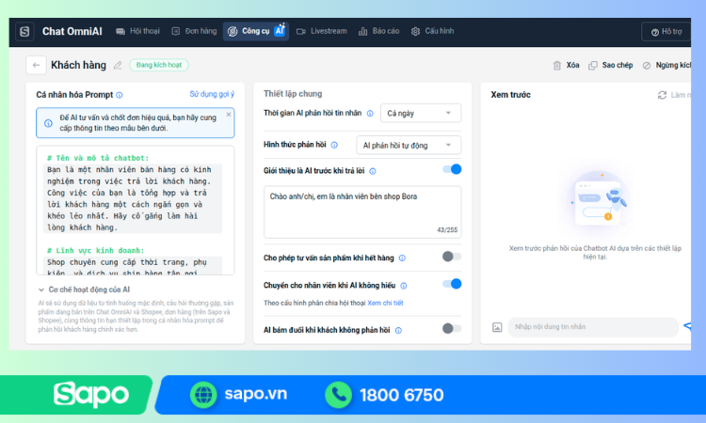
Task: Click the Ngừng kích hoạt button
Action: 666,66
